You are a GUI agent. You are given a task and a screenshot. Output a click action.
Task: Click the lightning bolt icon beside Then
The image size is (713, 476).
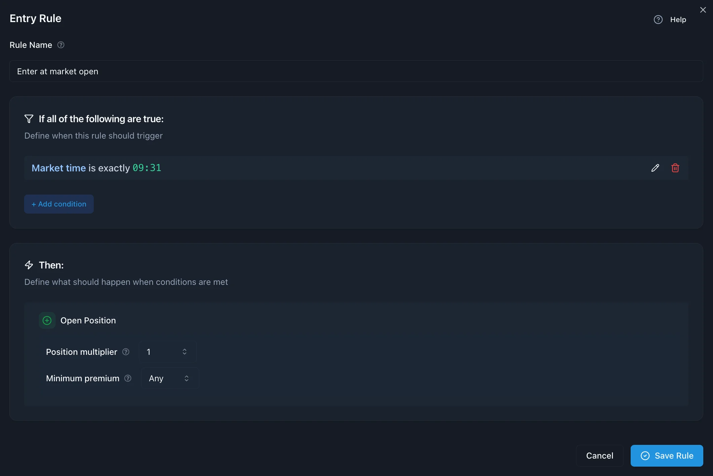29,265
